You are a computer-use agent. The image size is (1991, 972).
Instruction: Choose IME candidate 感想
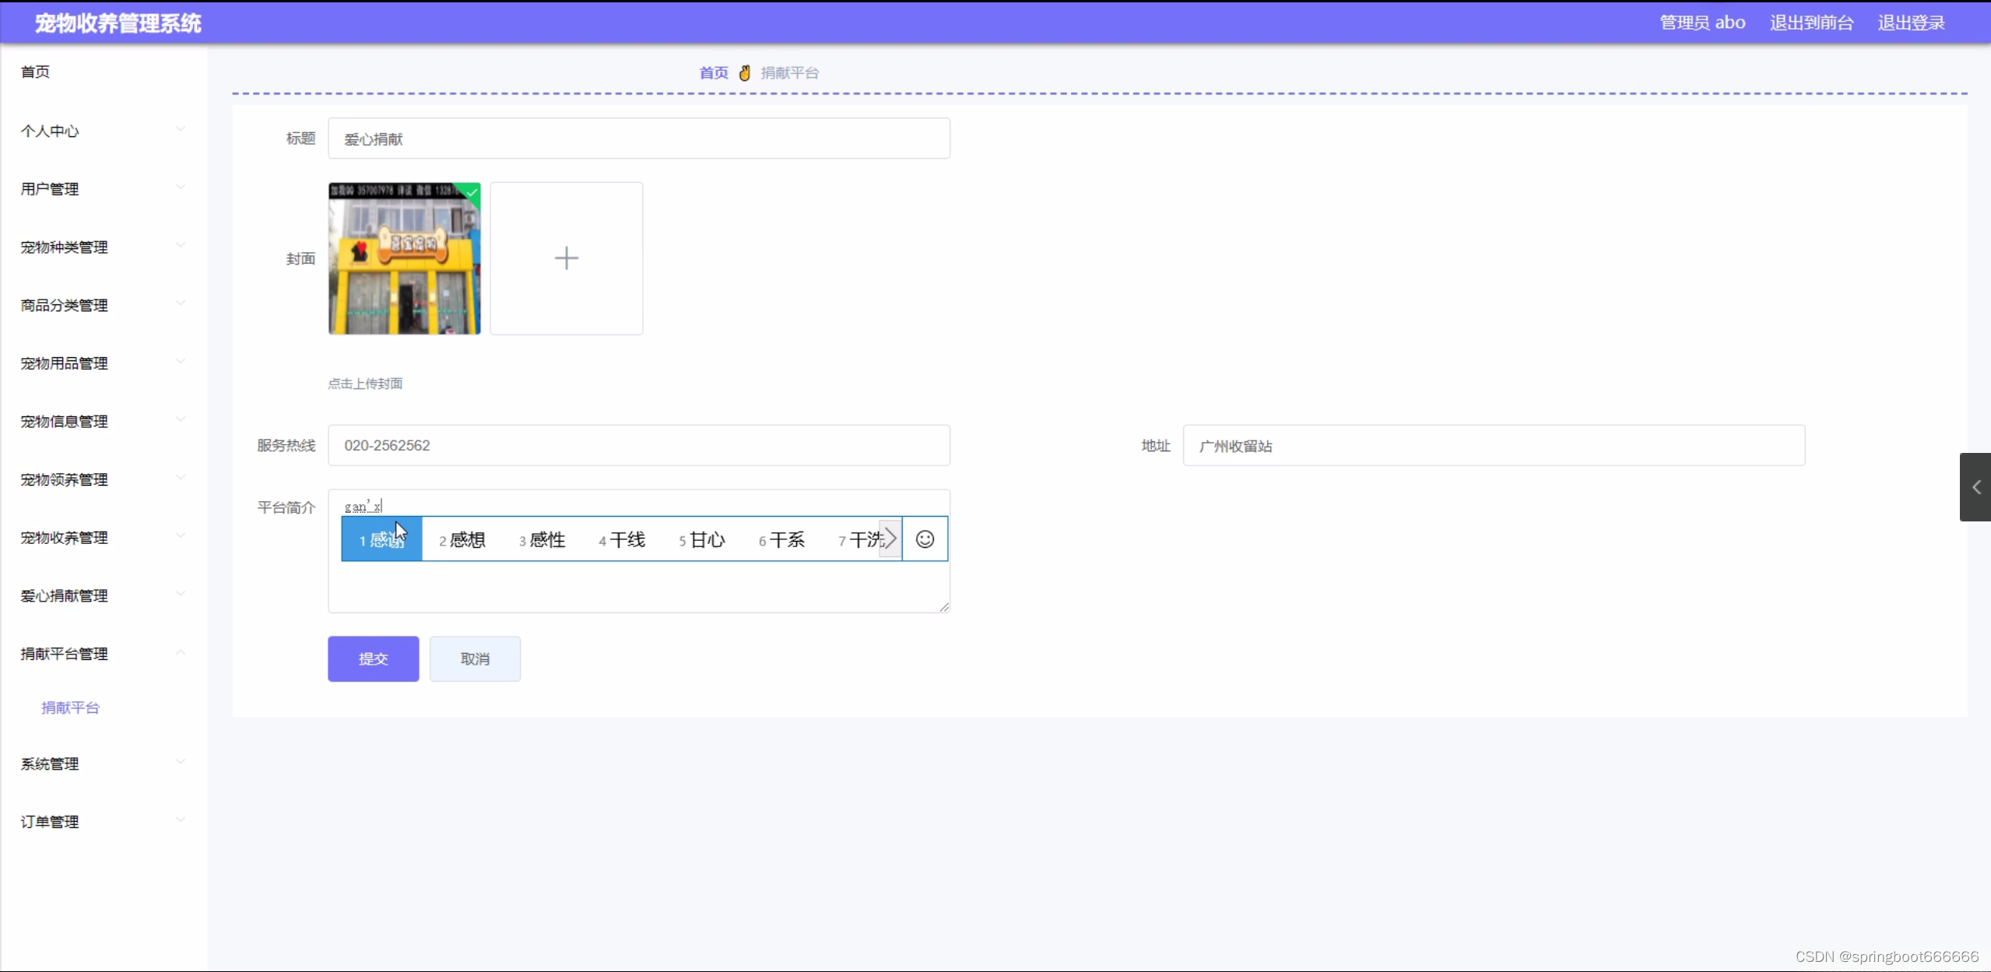click(462, 539)
